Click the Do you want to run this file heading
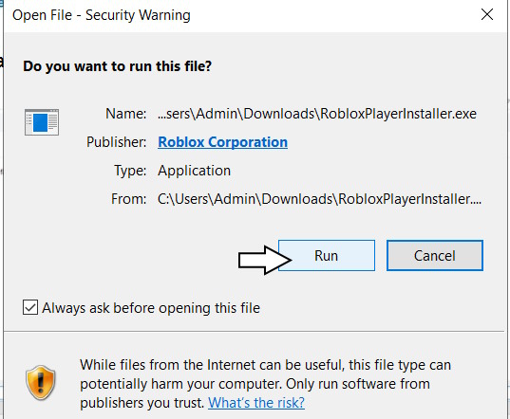Screen dimensions: 510x419 click(x=118, y=66)
